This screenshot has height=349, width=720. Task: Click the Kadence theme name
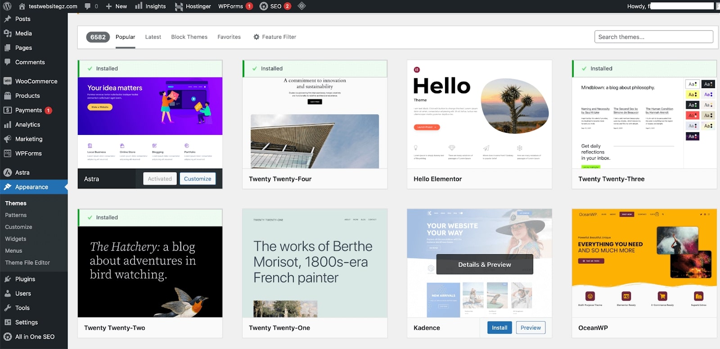pos(427,327)
